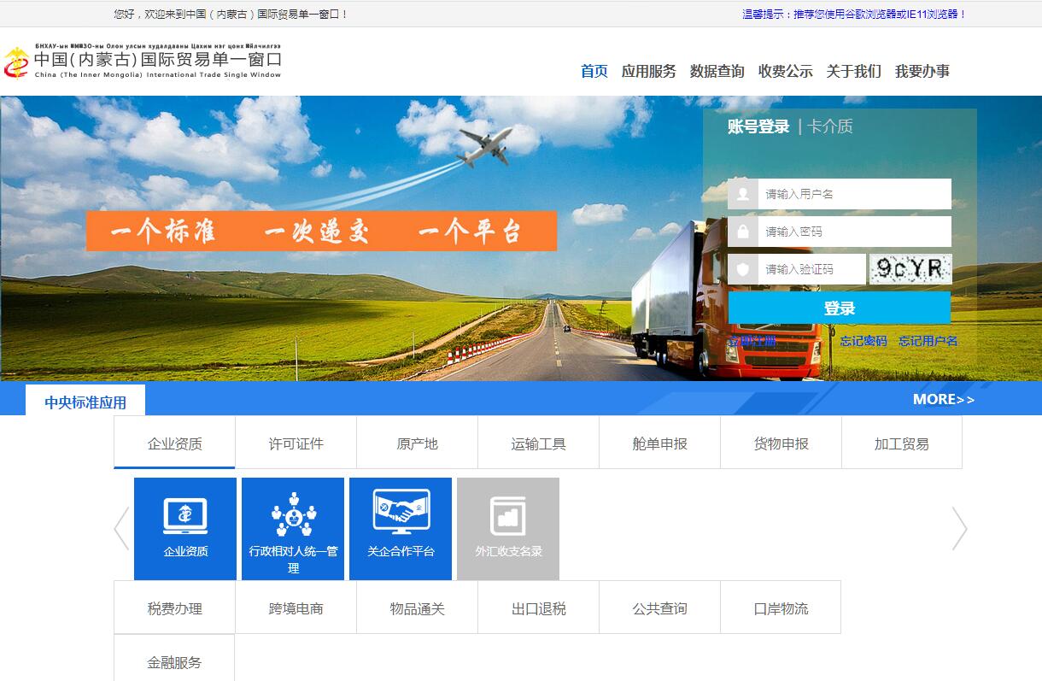The height and width of the screenshot is (681, 1042).
Task: Switch to the 卡介质 login mode
Action: [830, 126]
